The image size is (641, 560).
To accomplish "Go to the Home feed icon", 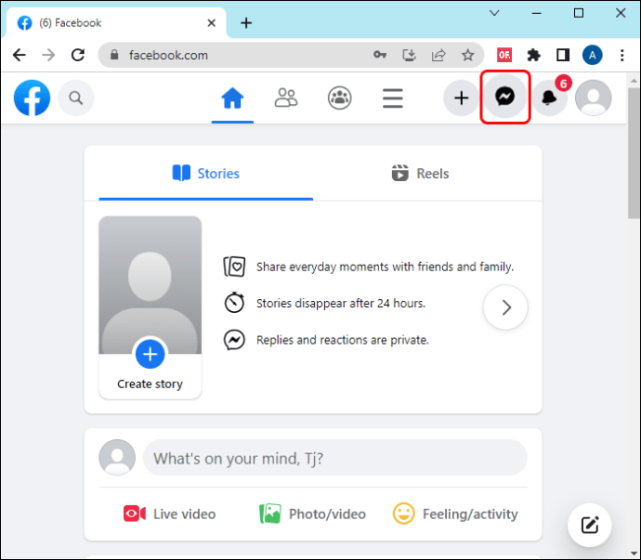I will pos(232,98).
